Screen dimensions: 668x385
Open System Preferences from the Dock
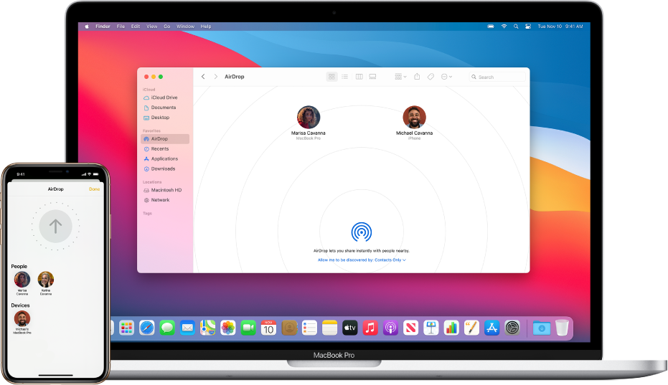click(512, 328)
